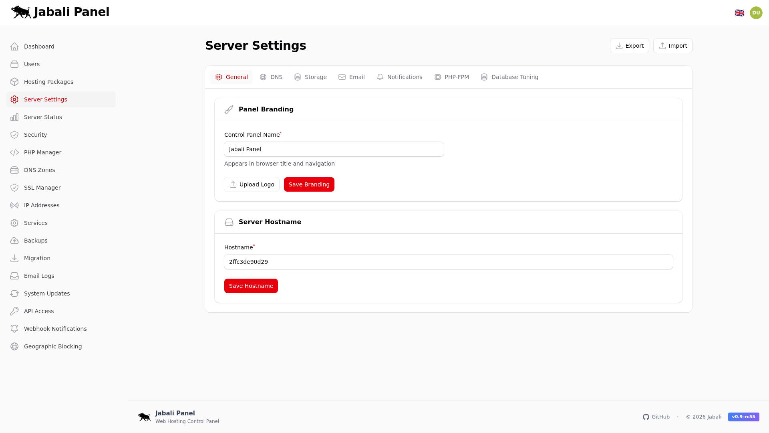
Task: Open the PHP-FPM settings tab
Action: click(x=457, y=77)
